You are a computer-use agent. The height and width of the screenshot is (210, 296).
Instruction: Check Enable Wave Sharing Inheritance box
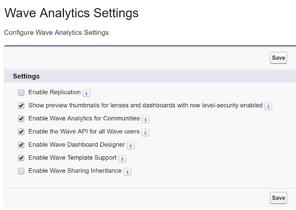click(x=21, y=171)
